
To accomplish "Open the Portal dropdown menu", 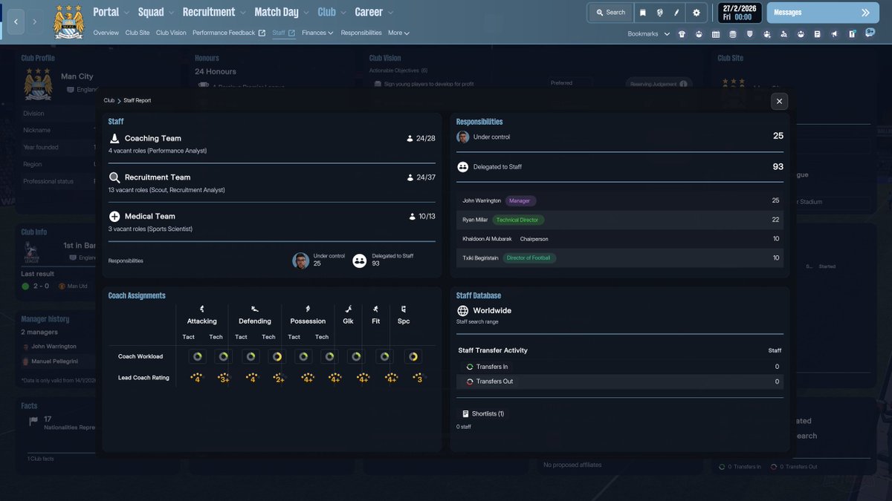I will click(x=111, y=12).
